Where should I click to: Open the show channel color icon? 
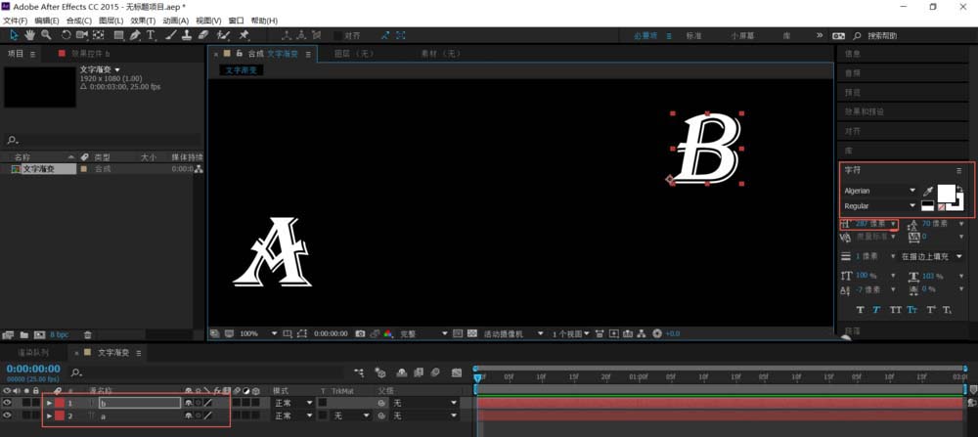pyautogui.click(x=388, y=333)
